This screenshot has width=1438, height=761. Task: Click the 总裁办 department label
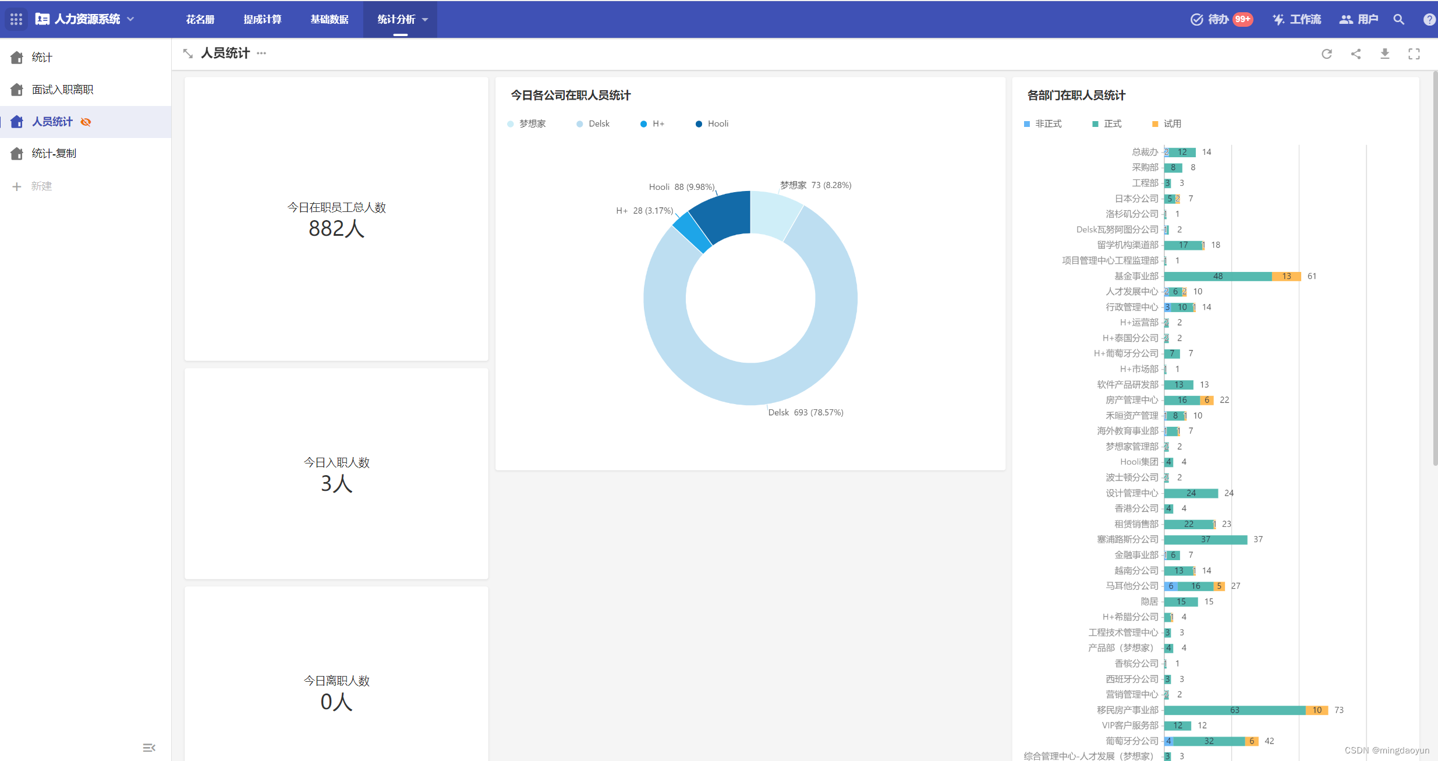click(1145, 152)
